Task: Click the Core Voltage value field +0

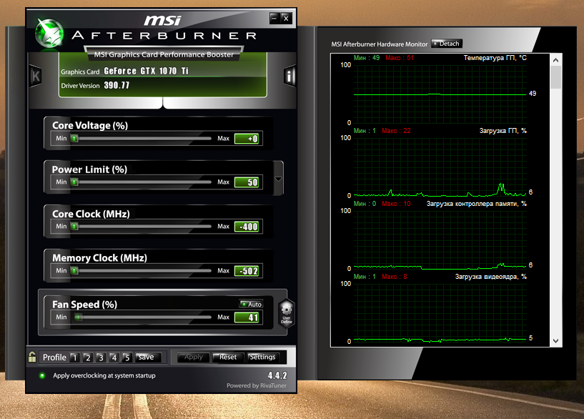Action: (247, 139)
